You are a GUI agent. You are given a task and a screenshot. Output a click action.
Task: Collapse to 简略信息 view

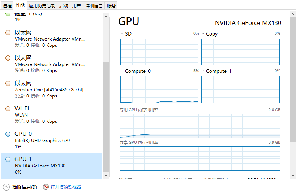pyautogui.click(x=24, y=187)
